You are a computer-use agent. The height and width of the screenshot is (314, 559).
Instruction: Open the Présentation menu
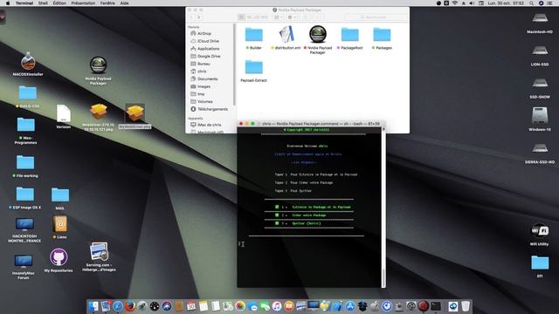pyautogui.click(x=83, y=3)
